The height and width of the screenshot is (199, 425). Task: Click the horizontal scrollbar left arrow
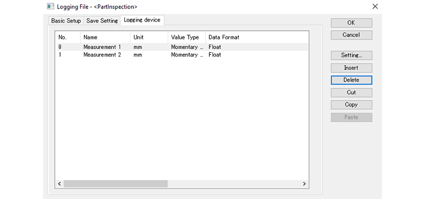coord(59,184)
